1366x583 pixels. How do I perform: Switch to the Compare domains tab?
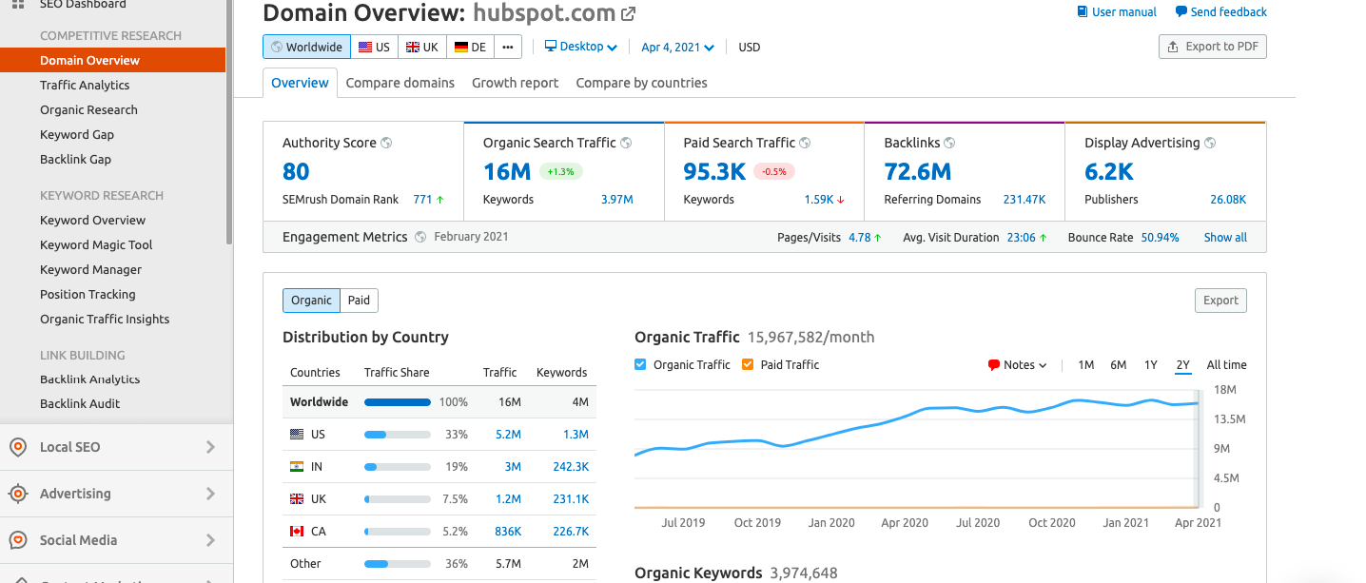pyautogui.click(x=400, y=83)
